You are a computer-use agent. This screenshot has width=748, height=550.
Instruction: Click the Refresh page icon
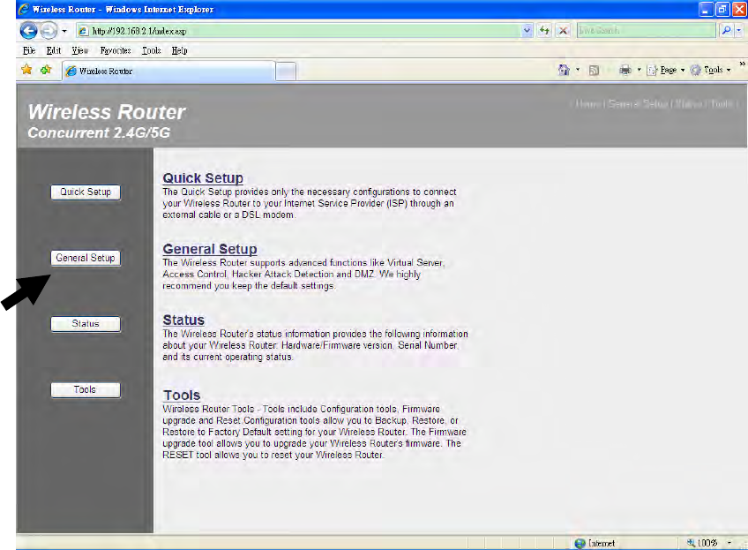click(x=544, y=31)
